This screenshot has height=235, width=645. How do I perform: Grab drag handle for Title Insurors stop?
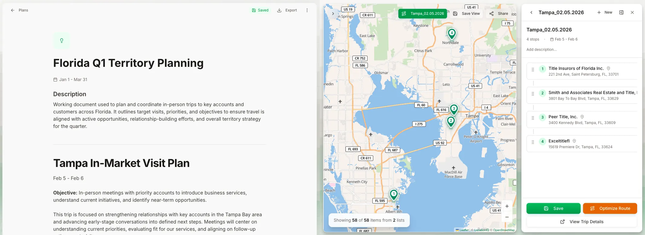point(533,70)
